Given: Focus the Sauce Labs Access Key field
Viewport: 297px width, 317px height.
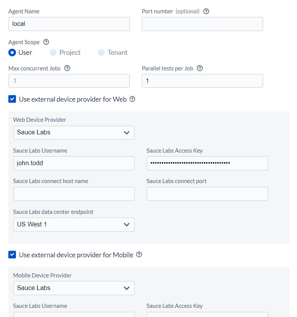Looking at the screenshot, I should tap(207, 163).
